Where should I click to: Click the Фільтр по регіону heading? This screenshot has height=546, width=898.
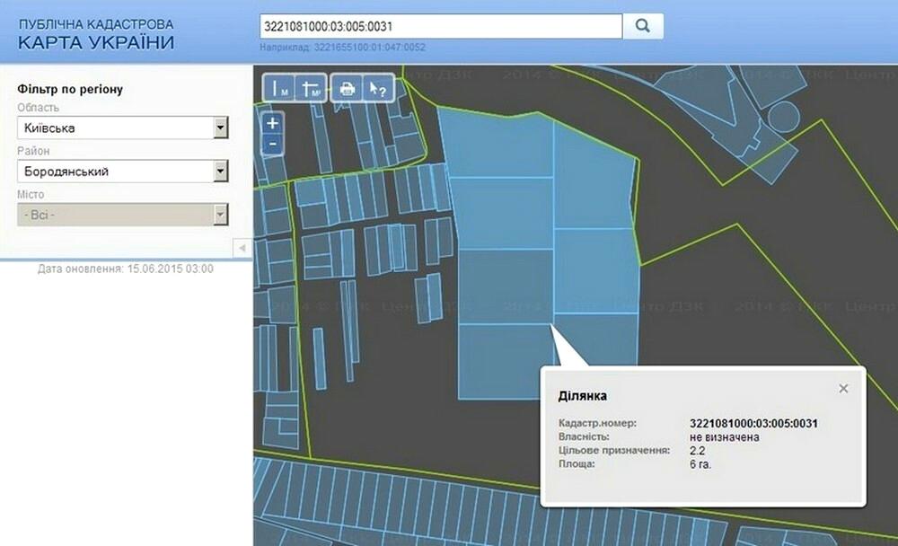(70, 89)
